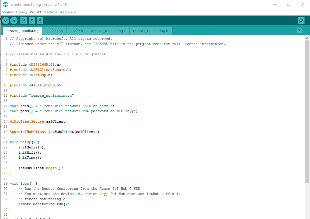Open the Nástroje menu
This screenshot has height=219, width=310.
point(50,12)
